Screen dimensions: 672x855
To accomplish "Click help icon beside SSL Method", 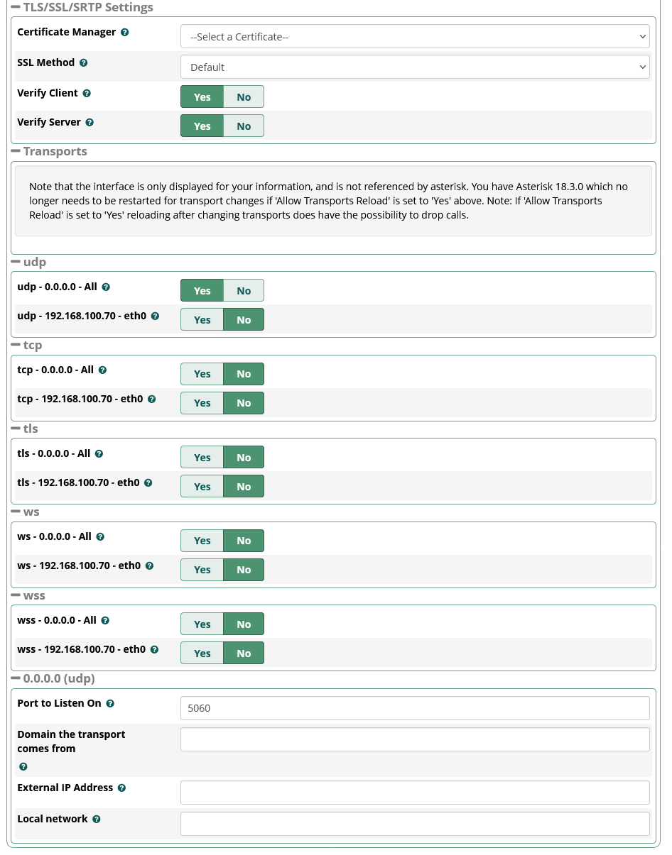I will (84, 63).
